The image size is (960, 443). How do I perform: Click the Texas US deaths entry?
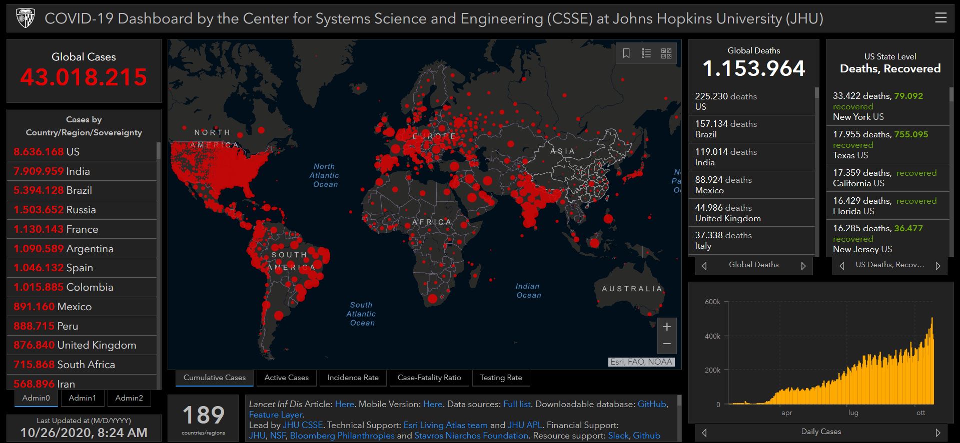(x=888, y=145)
